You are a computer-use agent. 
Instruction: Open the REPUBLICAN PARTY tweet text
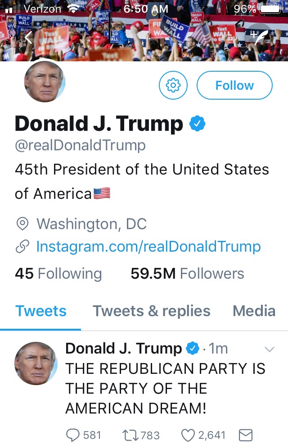tap(165, 388)
